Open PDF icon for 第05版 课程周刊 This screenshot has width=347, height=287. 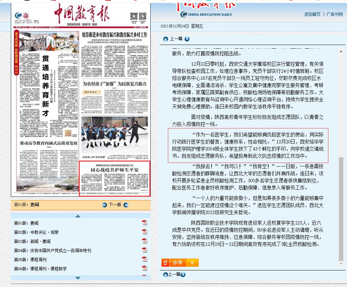(x=145, y=259)
